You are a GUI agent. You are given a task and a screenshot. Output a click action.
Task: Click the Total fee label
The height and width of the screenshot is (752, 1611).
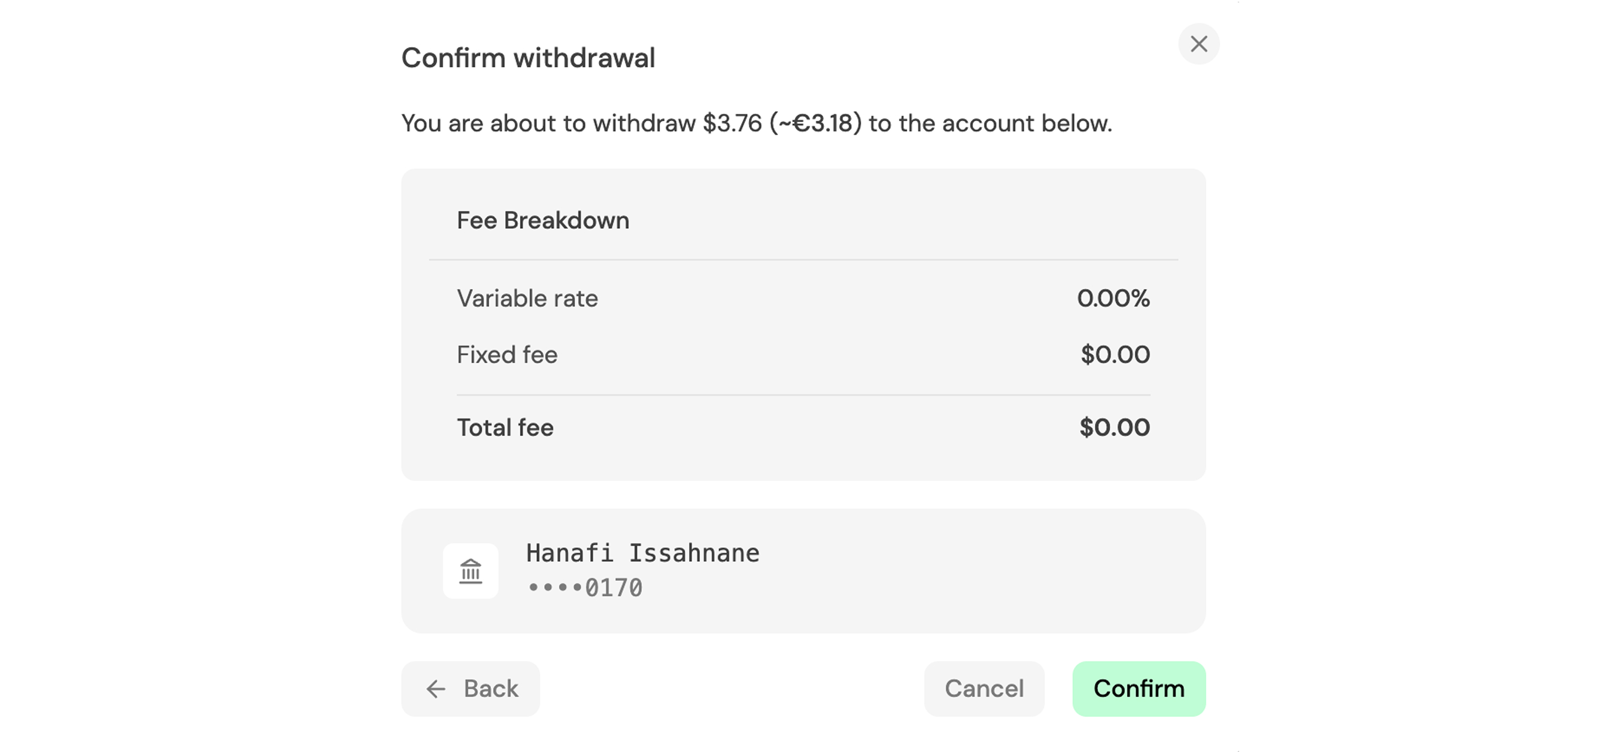tap(505, 428)
